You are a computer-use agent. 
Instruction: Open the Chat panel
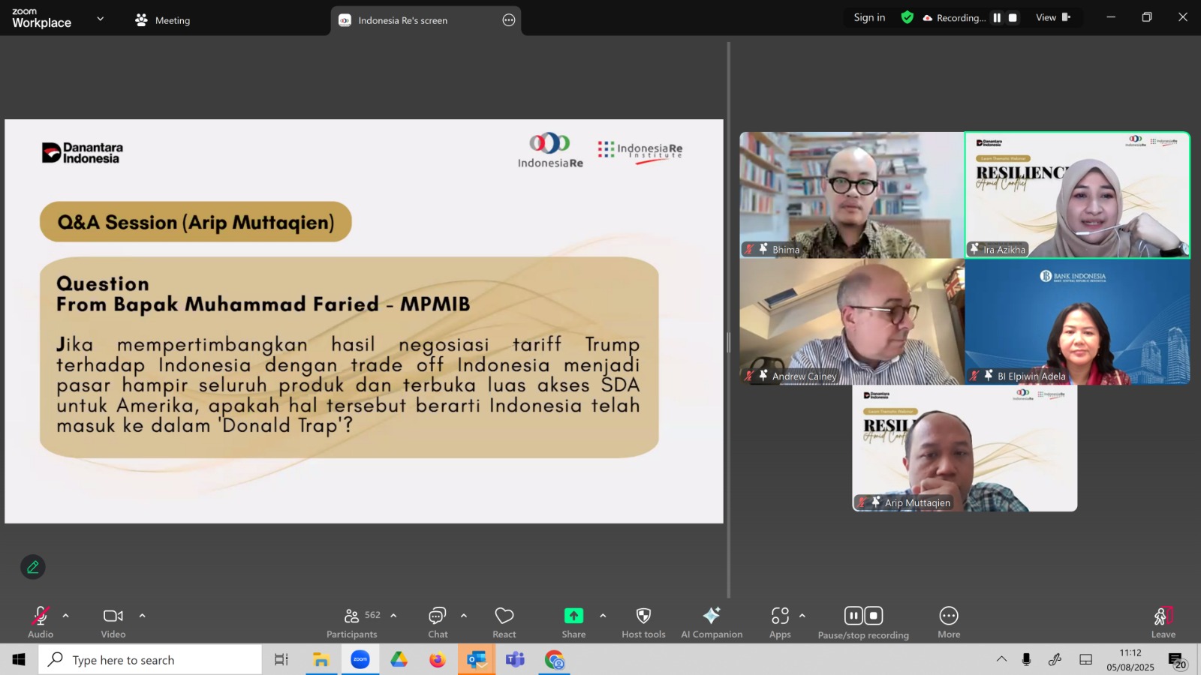438,622
